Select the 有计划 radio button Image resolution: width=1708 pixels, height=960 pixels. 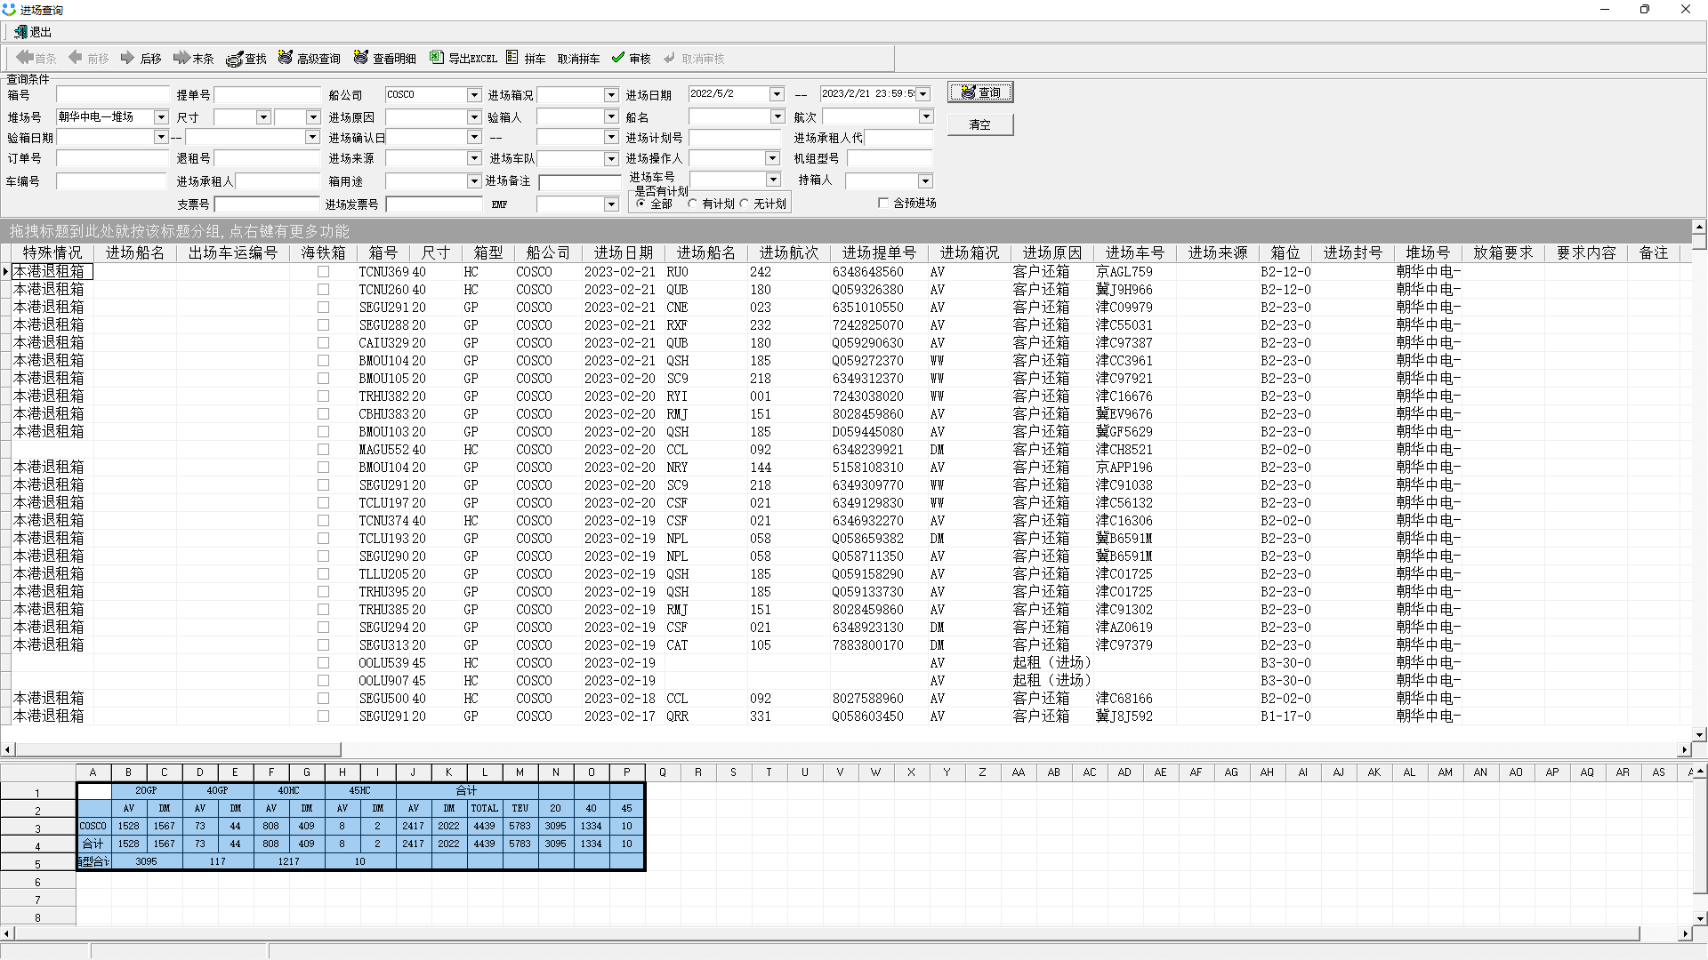pyautogui.click(x=693, y=204)
